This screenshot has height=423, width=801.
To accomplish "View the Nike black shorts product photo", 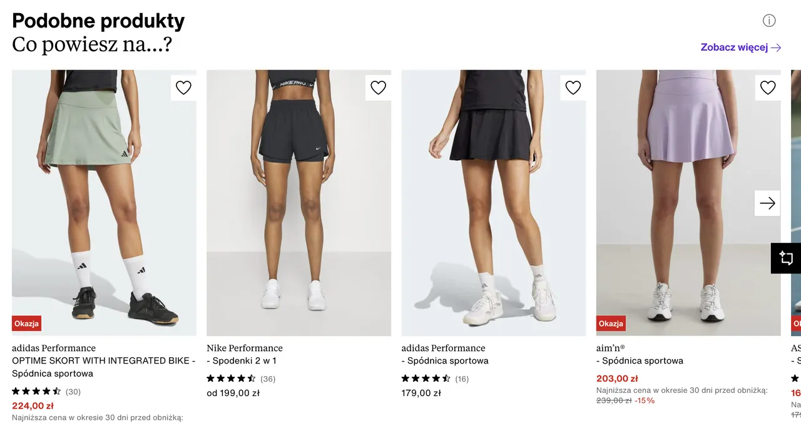I will tap(298, 206).
